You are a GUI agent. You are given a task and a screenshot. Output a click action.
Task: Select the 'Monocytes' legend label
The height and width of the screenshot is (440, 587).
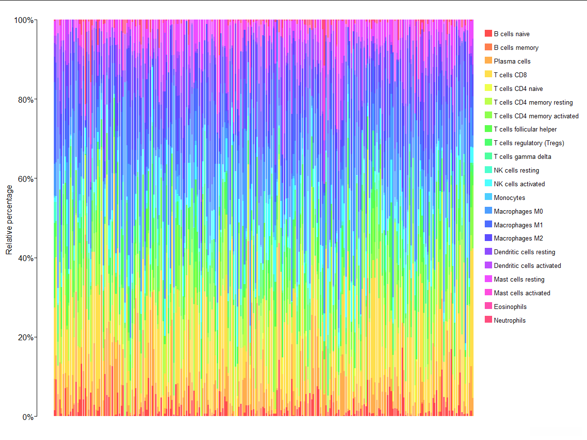[x=510, y=198]
